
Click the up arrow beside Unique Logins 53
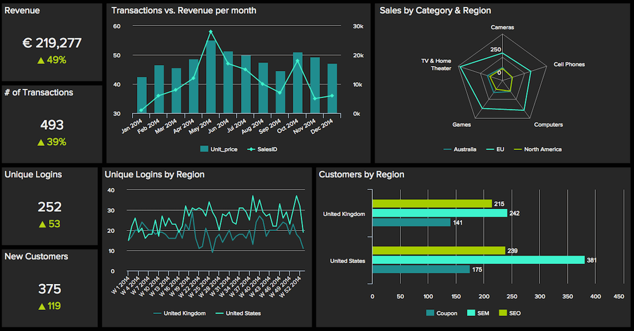click(x=42, y=224)
